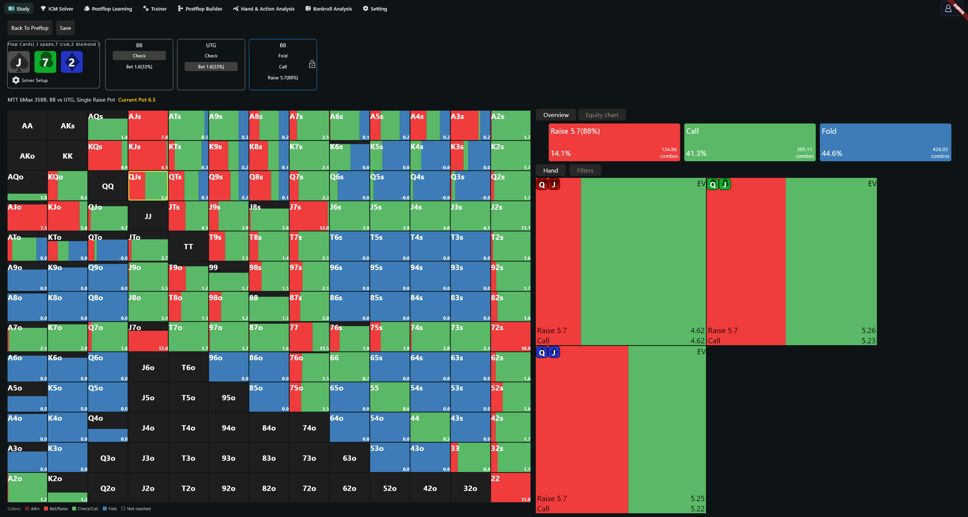The height and width of the screenshot is (517, 968).
Task: Go to Postflop Learning
Action: pyautogui.click(x=108, y=9)
